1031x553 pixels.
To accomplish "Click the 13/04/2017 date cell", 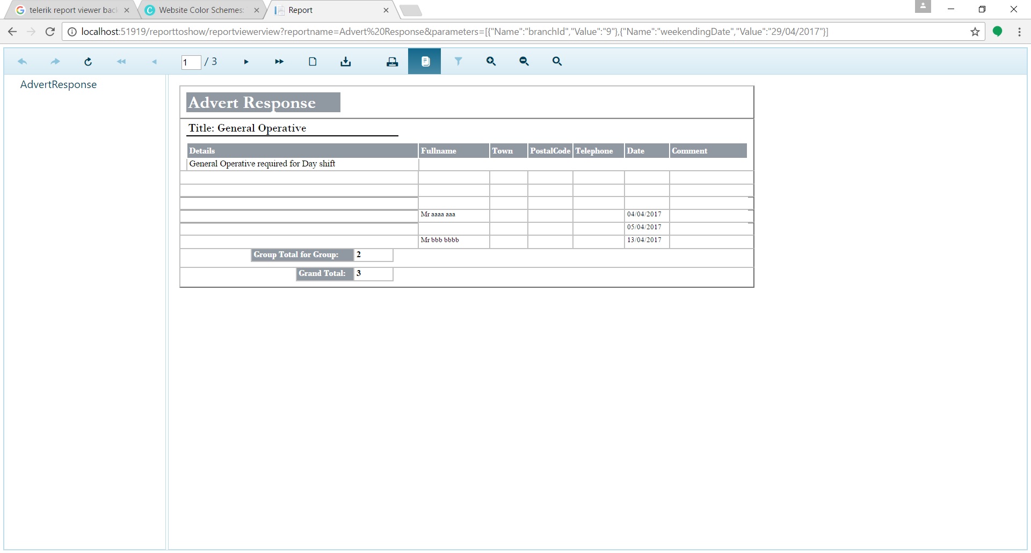I will click(647, 242).
